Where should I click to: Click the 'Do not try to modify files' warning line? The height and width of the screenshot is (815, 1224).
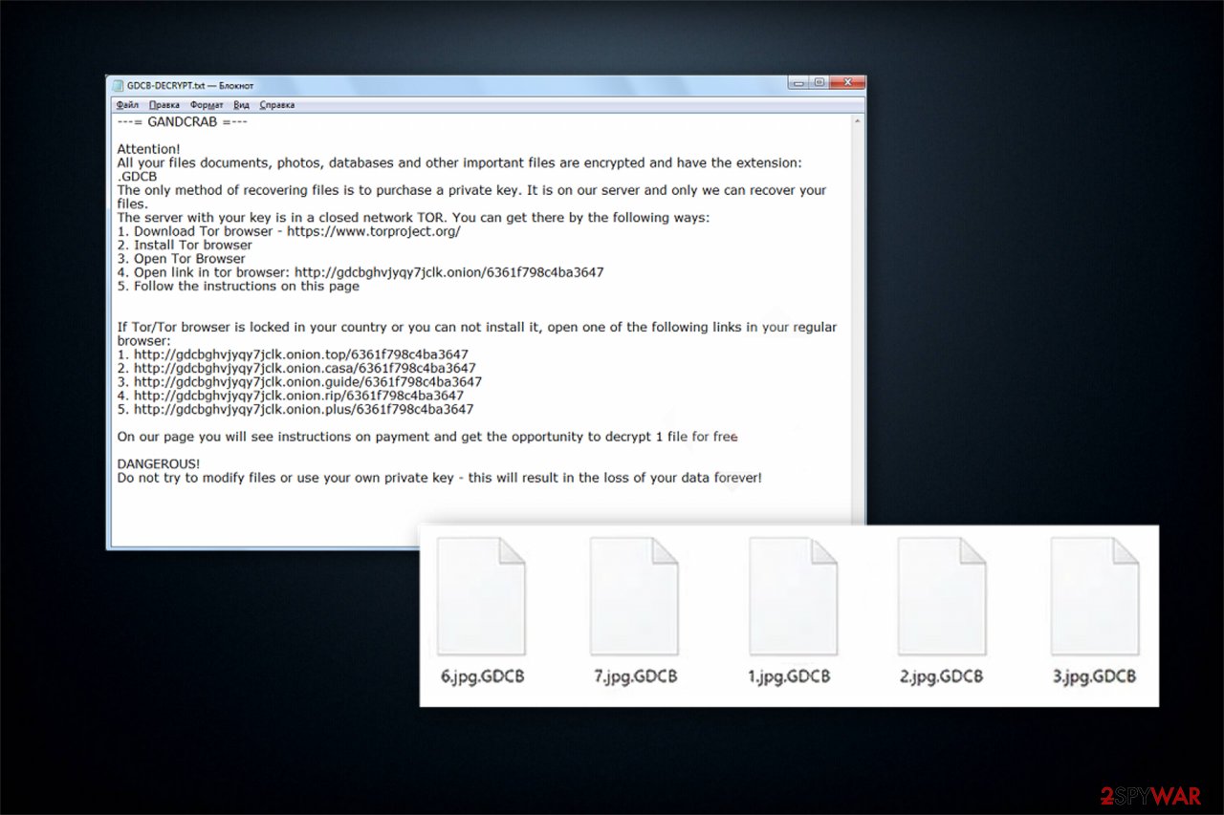click(x=440, y=478)
